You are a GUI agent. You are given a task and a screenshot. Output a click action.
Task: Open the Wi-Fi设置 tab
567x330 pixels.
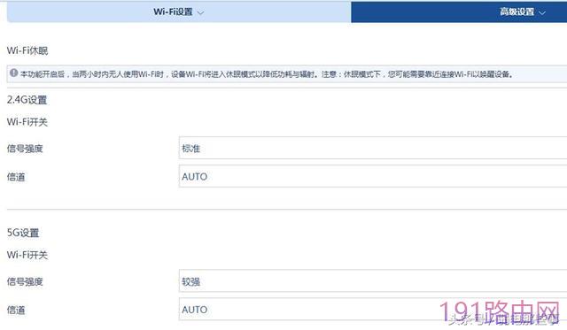pos(179,12)
